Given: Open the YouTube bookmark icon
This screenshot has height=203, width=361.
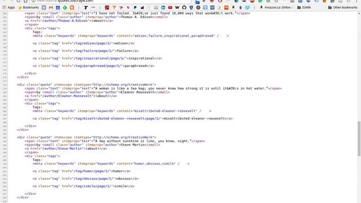Looking at the screenshot, I should coord(170,7).
